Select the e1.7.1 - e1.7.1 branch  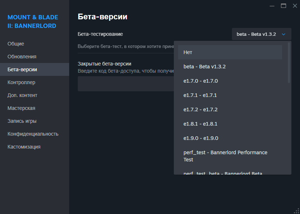pos(230,95)
